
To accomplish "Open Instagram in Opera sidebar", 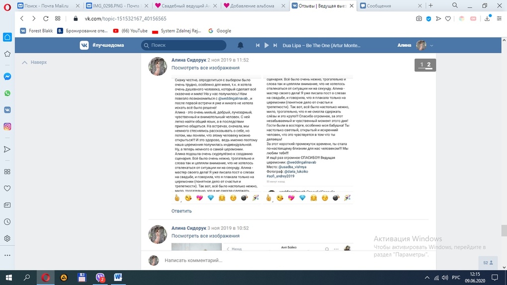I will (7, 127).
